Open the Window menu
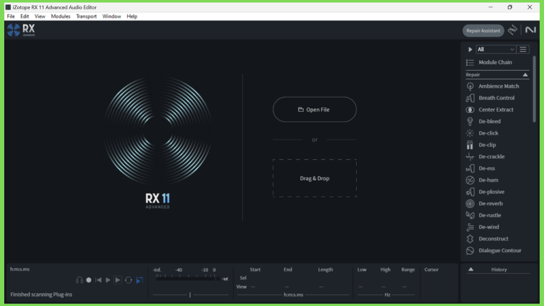 [x=112, y=16]
